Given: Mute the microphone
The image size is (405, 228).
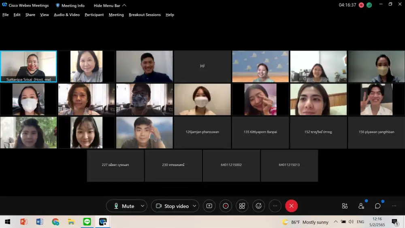Looking at the screenshot, I should (x=123, y=206).
